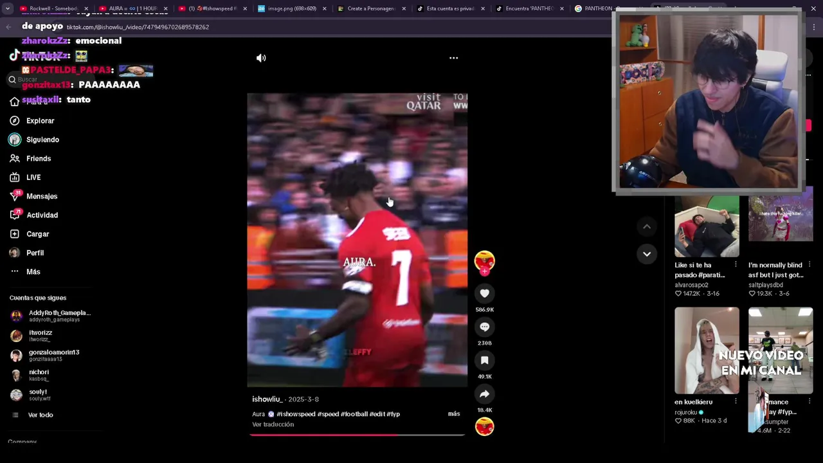The width and height of the screenshot is (823, 463).
Task: Open browser tab list dropdown arrow
Action: (x=8, y=9)
